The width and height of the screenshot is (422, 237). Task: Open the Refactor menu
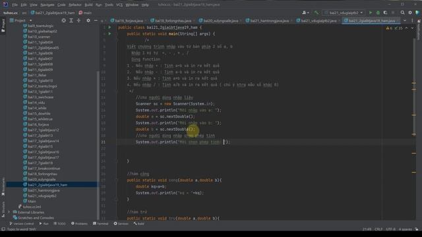[75, 5]
